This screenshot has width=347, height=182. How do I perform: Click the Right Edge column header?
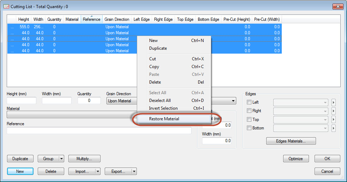point(163,19)
